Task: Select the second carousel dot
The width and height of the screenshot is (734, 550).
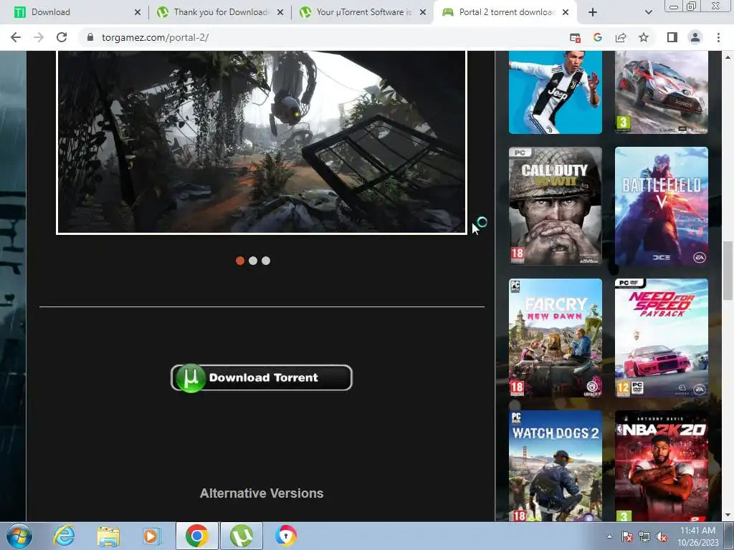Action: point(253,261)
